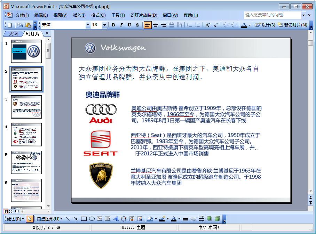Select the Arrow drawing tool
Viewport: 316px width, 234px height.
[76, 219]
